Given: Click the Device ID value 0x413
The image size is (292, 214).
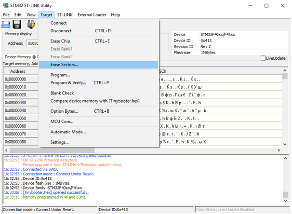Looking at the screenshot, I should click(x=206, y=40).
